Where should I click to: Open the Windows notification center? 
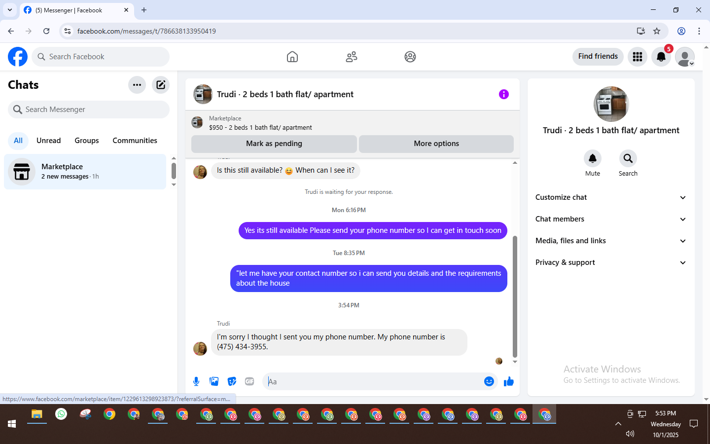click(694, 424)
